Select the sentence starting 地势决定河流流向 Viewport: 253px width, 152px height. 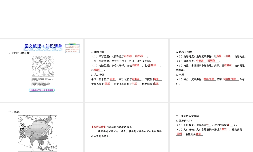[x=126, y=134]
